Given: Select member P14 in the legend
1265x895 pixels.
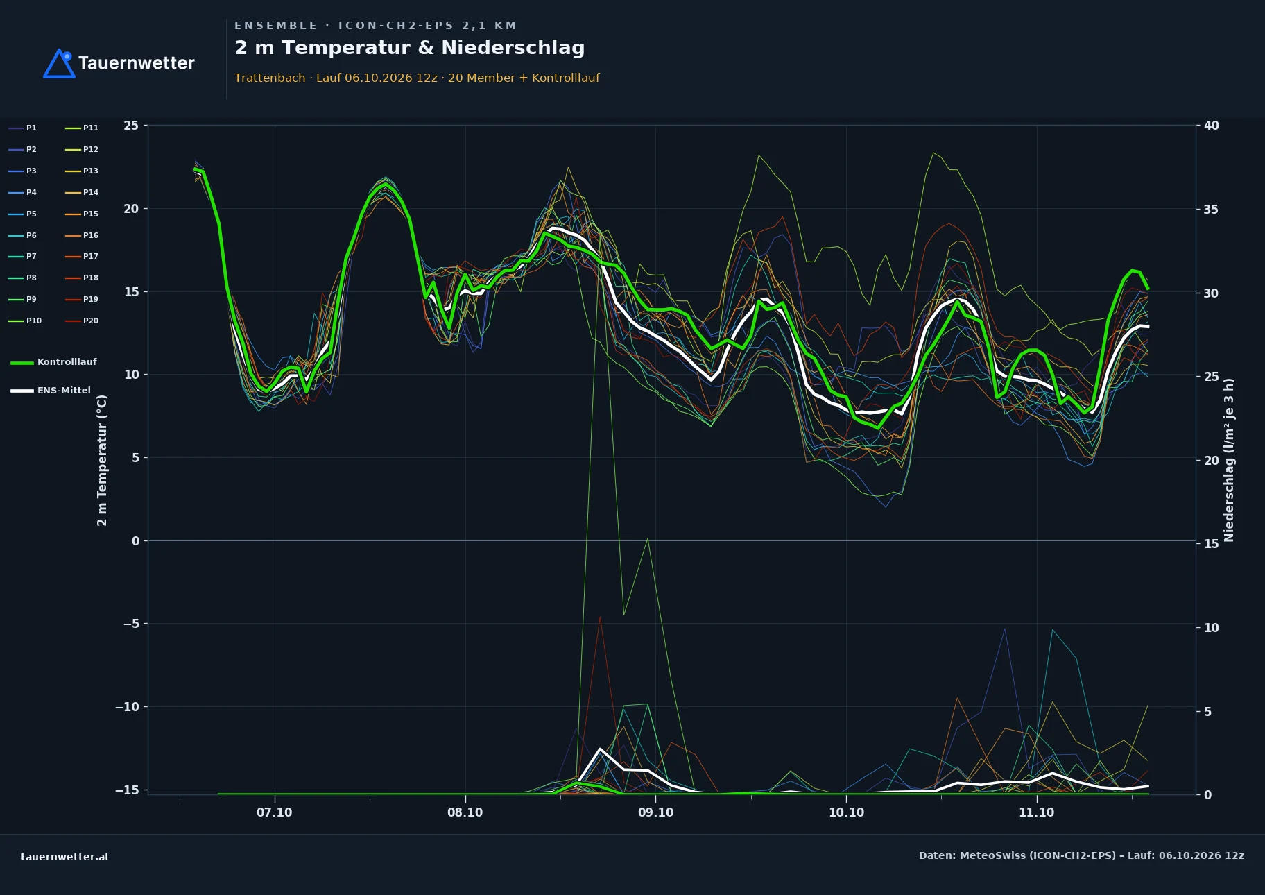Looking at the screenshot, I should pos(82,192).
